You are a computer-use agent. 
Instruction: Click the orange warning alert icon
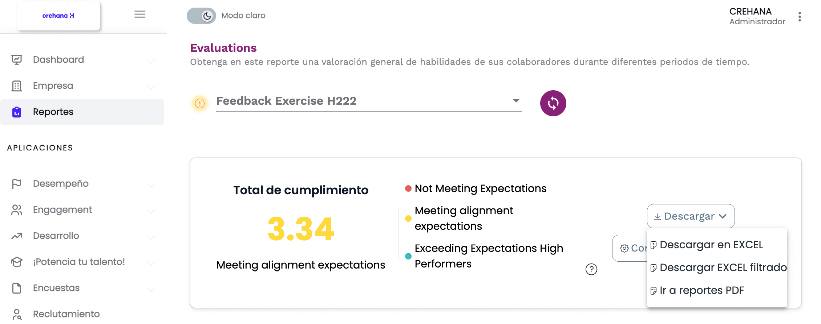200,103
